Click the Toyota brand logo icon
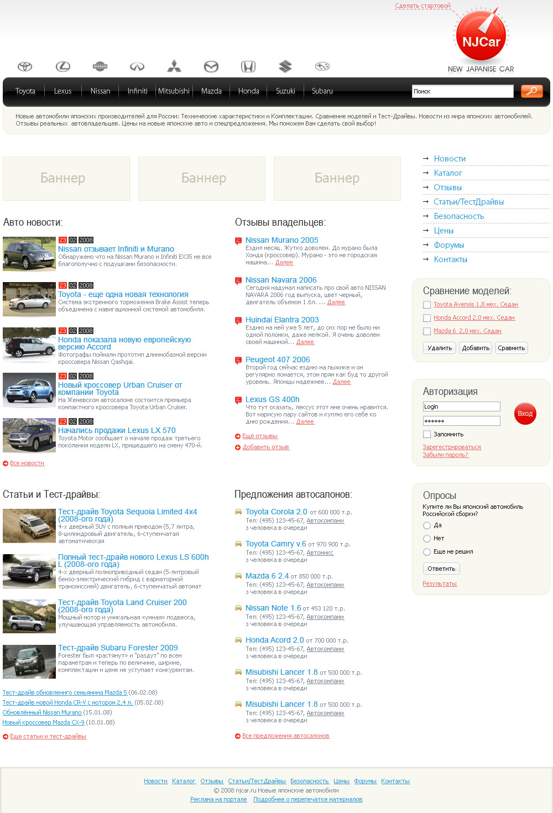 point(25,65)
